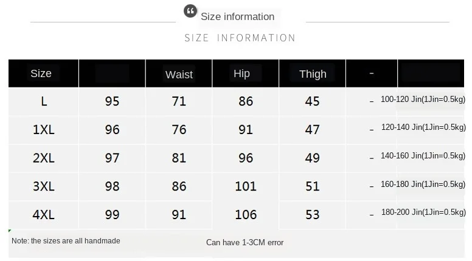
Task: Select the 1XL size row label
Action: (44, 129)
